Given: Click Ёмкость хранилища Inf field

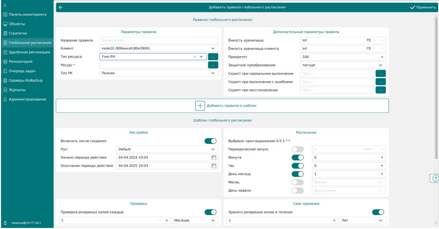Looking at the screenshot, I should click(x=343, y=41).
